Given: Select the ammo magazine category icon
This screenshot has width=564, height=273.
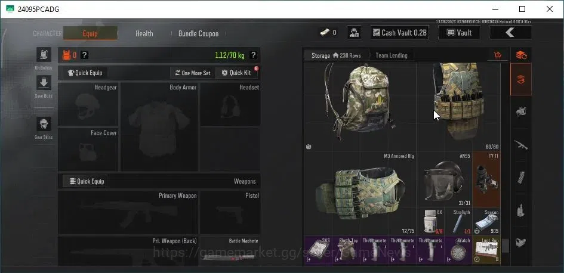Looking at the screenshot, I should click(x=520, y=178).
